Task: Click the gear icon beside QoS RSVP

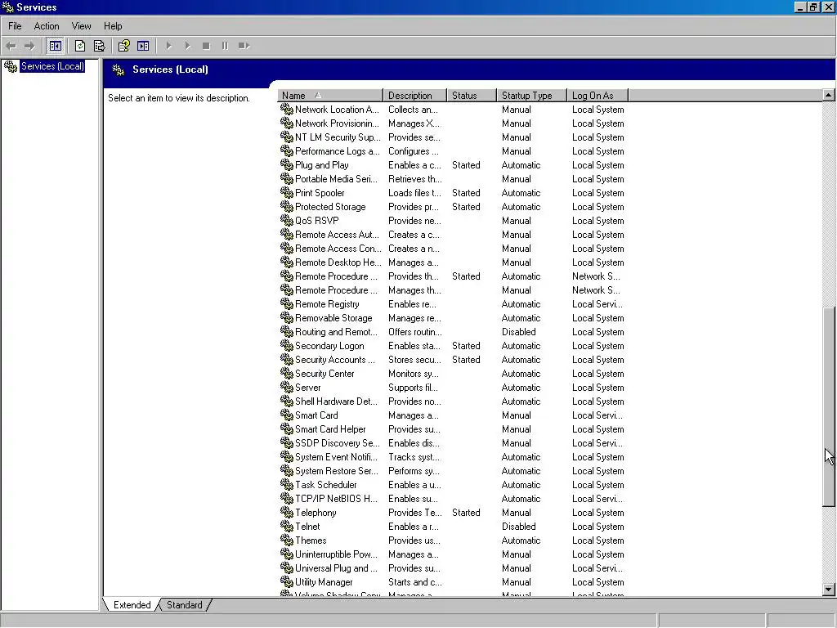Action: click(287, 221)
